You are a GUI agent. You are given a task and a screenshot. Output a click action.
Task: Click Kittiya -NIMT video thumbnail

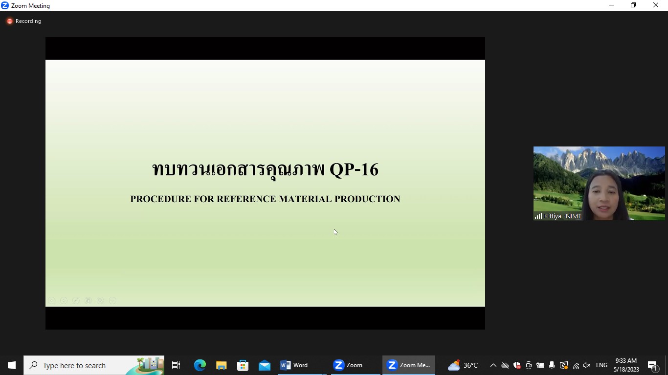(599, 183)
